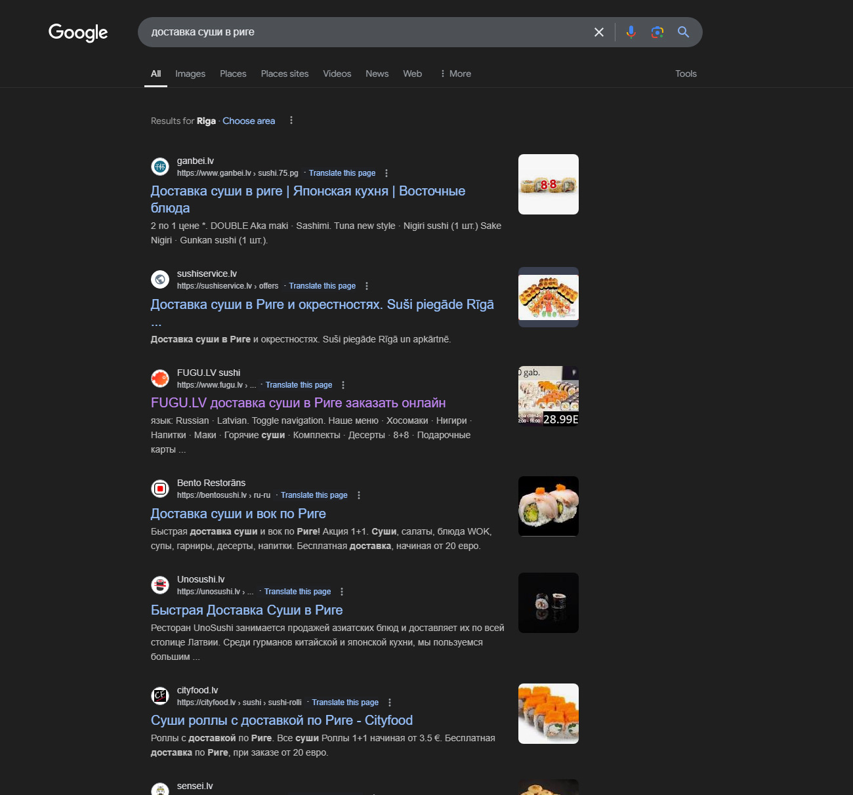
Task: Open the Bento Restorāns sushi thumbnail
Action: point(549,506)
